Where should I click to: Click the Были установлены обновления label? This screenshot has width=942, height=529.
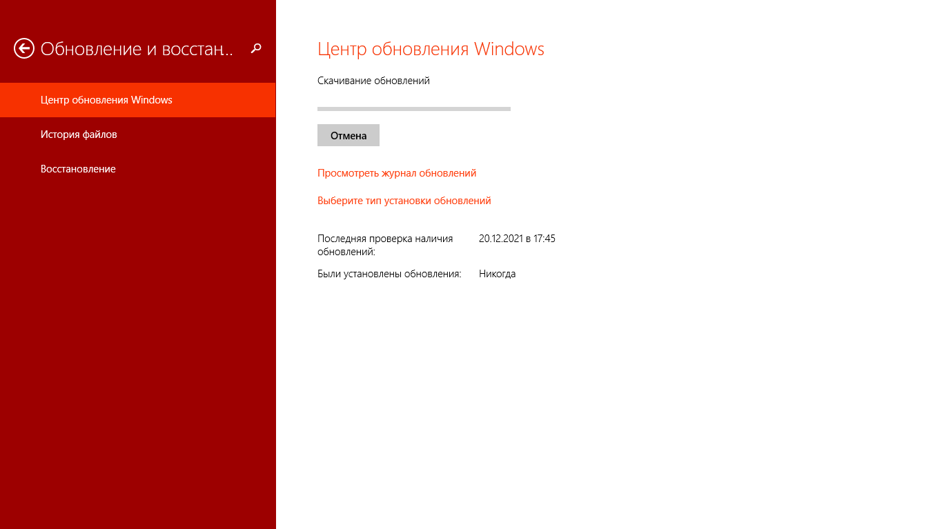389,274
